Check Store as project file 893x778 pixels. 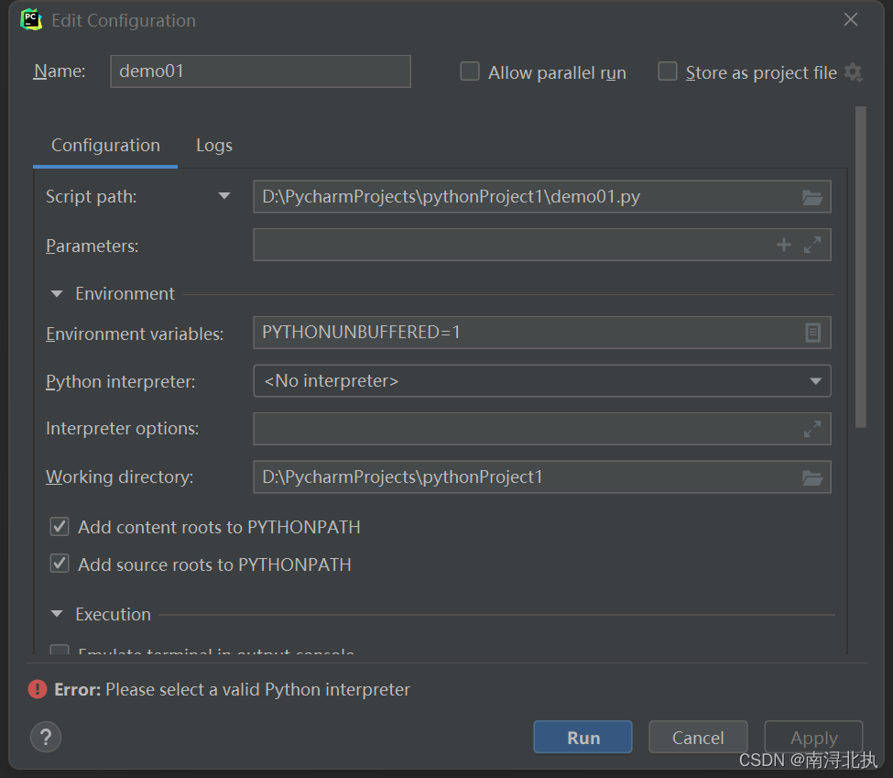coord(667,71)
